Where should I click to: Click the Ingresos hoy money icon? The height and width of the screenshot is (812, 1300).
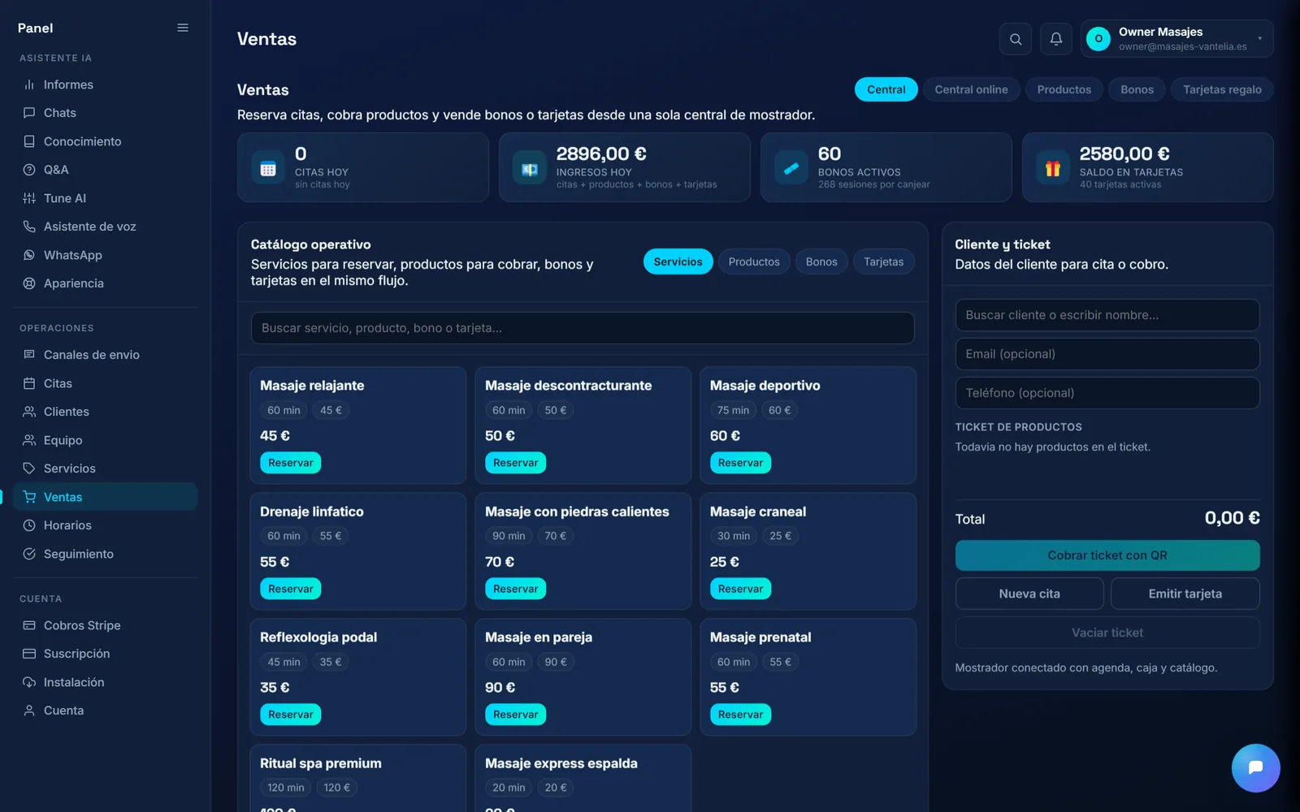(x=530, y=168)
